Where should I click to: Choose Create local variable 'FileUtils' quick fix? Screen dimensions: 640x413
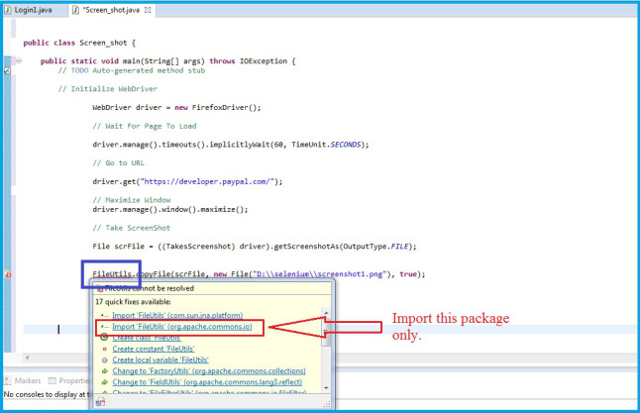[160, 360]
